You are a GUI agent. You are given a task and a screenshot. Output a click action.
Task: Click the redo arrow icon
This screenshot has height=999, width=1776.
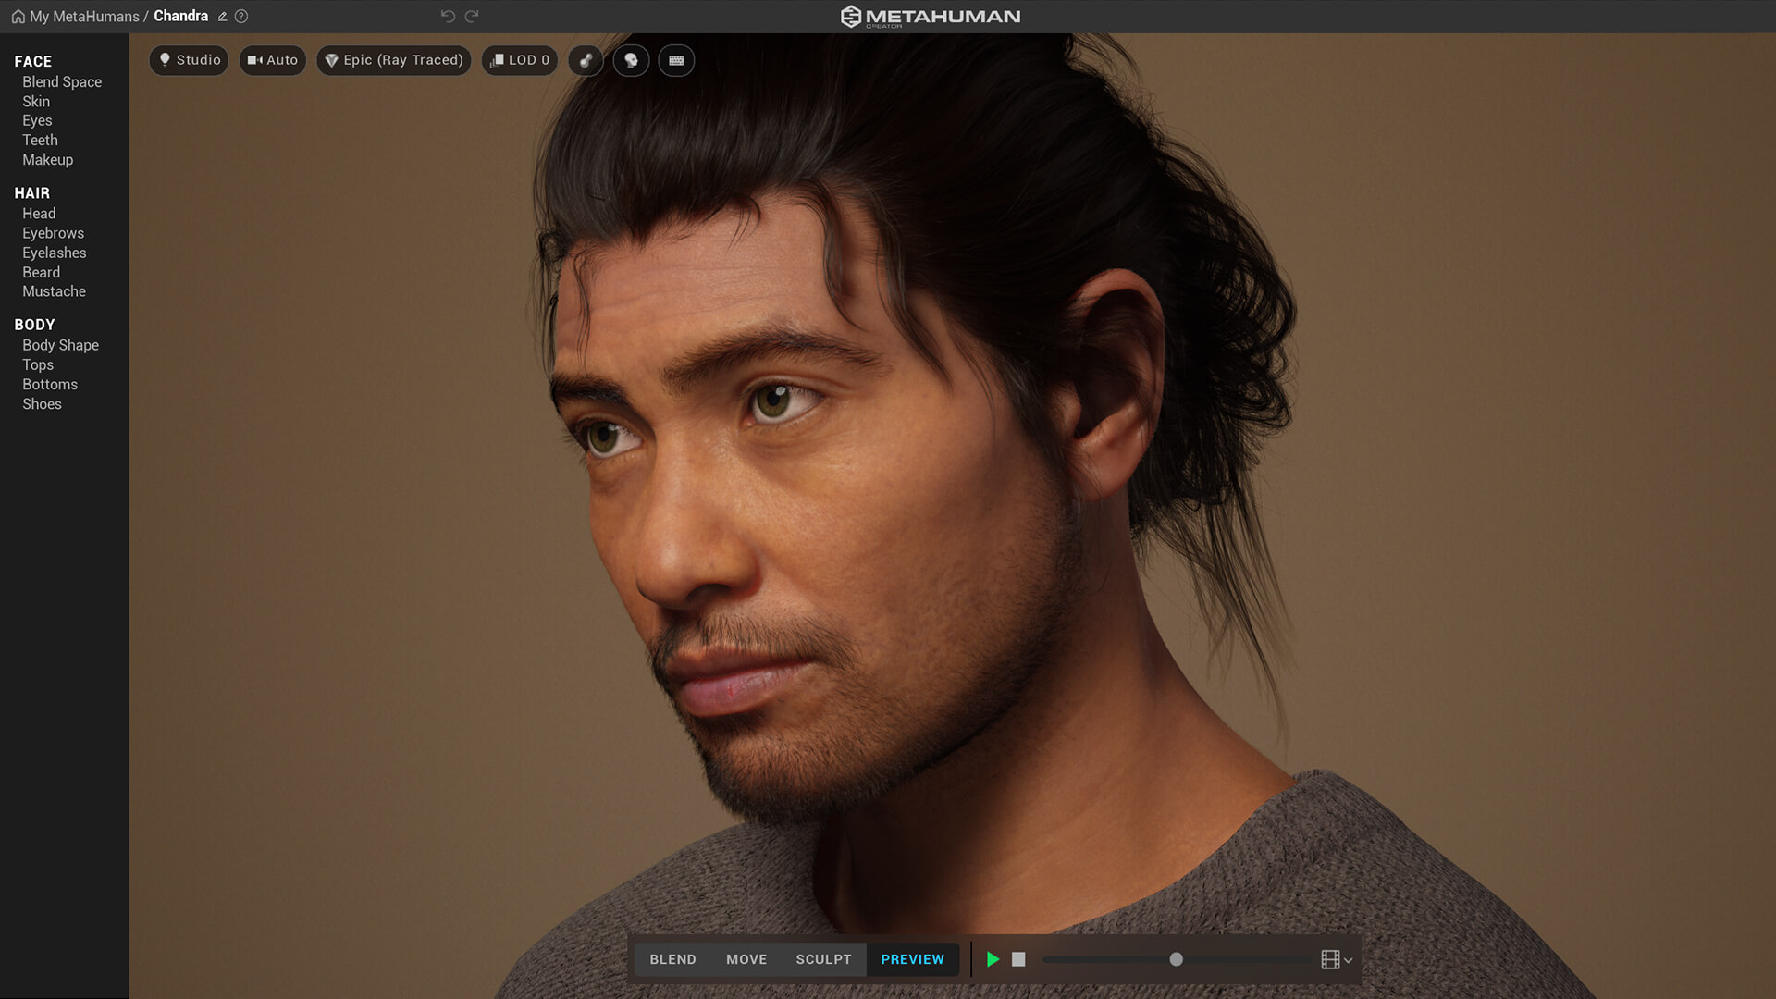point(472,16)
